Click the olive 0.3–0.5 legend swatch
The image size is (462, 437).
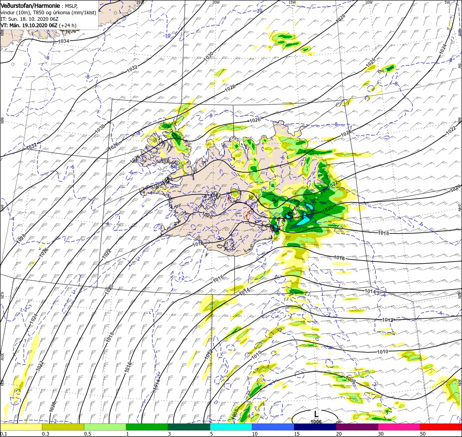[x=63, y=427]
